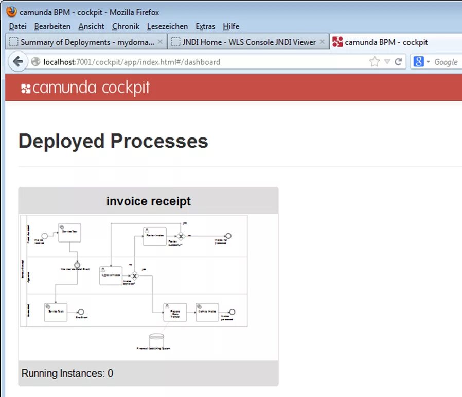This screenshot has height=397, width=462.
Task: Click the intermediate catch event in diagram
Action: 77,265
